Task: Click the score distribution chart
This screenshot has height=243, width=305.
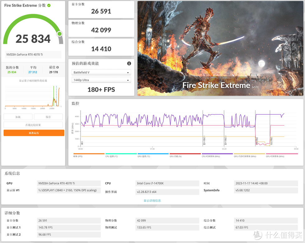Action: point(33,97)
